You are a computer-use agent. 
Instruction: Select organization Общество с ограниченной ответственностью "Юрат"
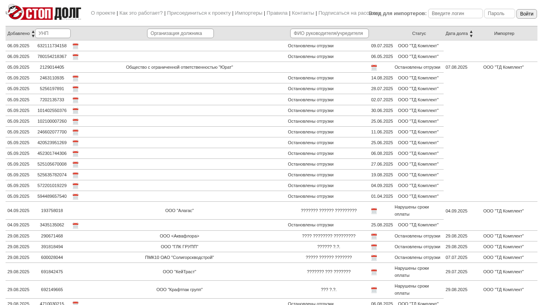click(180, 67)
